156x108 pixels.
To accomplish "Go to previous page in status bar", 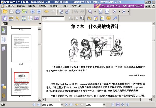I will click(39, 105).
